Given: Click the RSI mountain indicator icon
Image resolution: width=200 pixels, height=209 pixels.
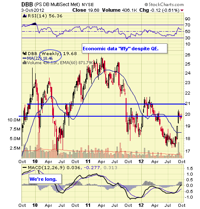Looking at the screenshot, I should click(x=24, y=16).
